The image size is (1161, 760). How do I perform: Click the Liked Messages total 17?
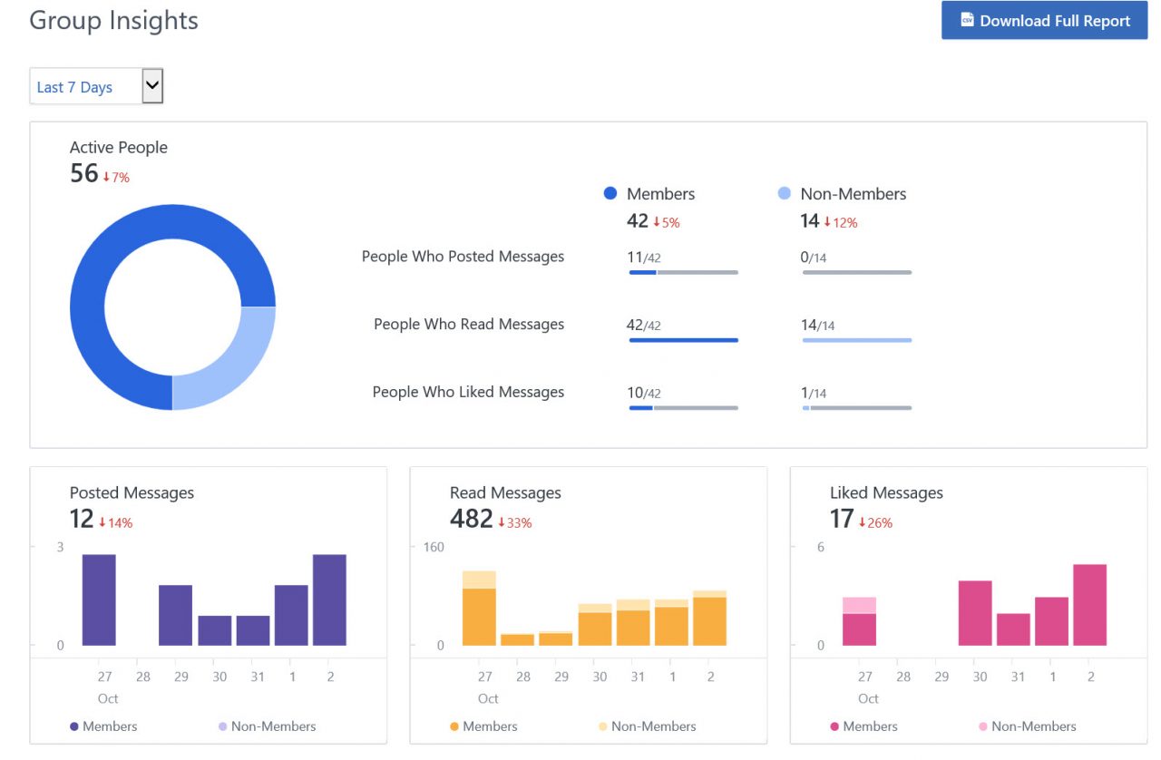point(842,519)
